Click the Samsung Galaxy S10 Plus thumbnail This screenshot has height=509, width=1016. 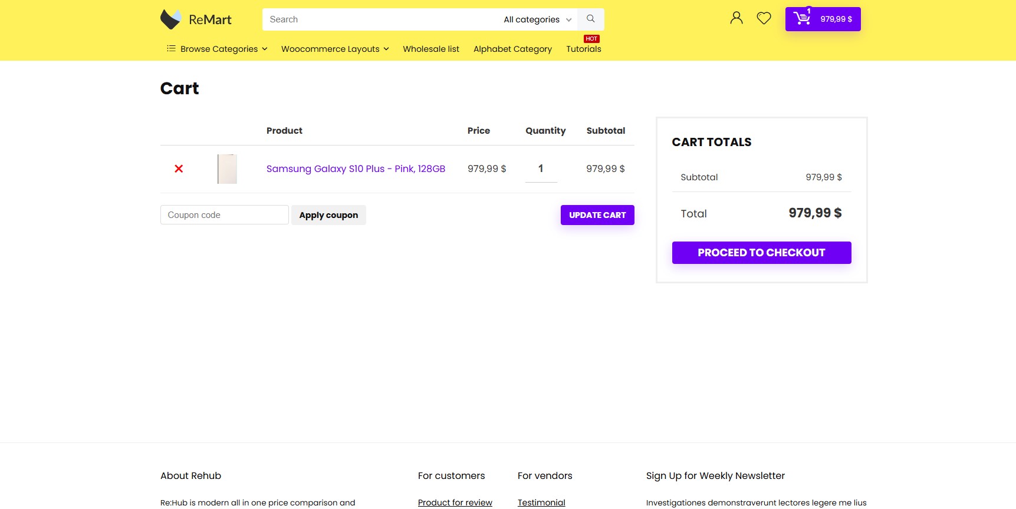[227, 169]
